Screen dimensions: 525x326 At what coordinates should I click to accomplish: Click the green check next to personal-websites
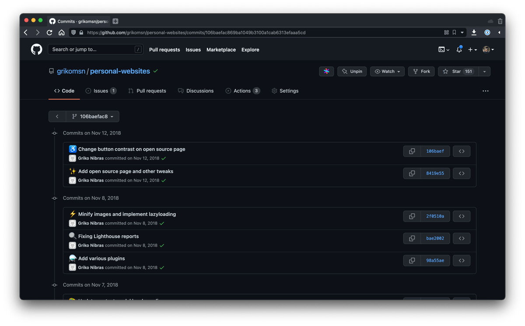156,71
